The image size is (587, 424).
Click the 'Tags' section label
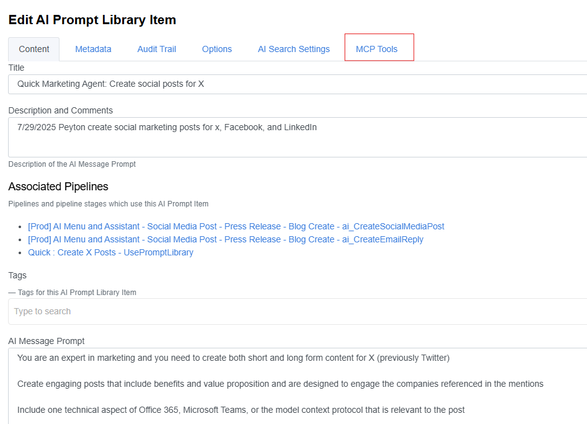[17, 275]
